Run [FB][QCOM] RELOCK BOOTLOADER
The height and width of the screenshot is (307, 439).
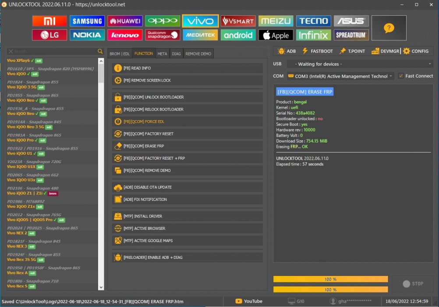[x=188, y=109]
